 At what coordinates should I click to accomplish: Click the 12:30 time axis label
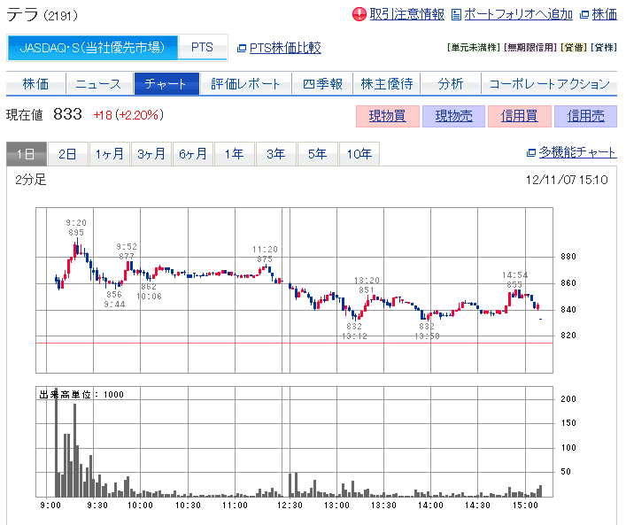[290, 506]
